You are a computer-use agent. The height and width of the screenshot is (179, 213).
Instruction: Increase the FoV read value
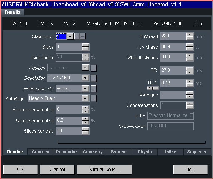[190, 34]
